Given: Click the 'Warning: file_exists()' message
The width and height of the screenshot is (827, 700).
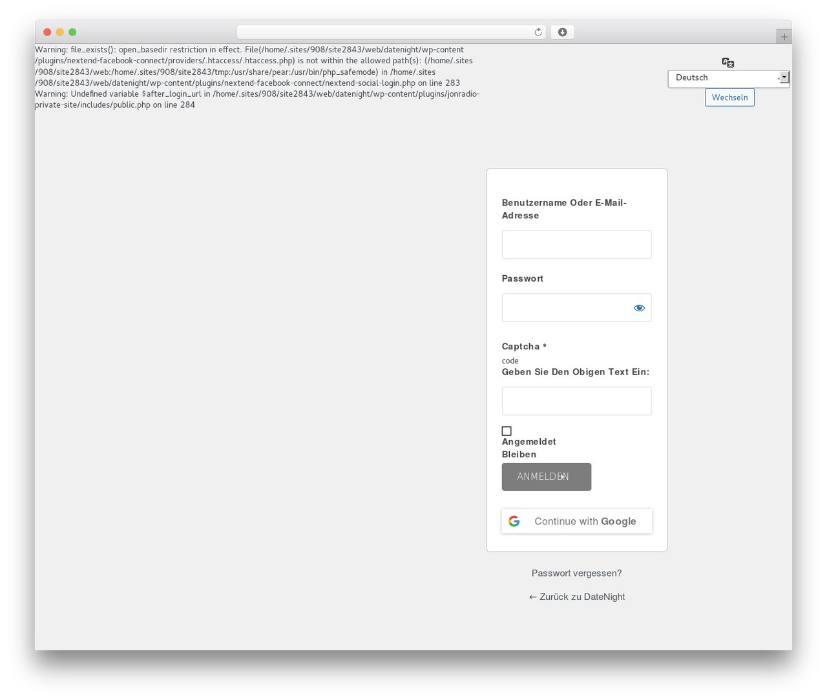Looking at the screenshot, I should [x=254, y=67].
